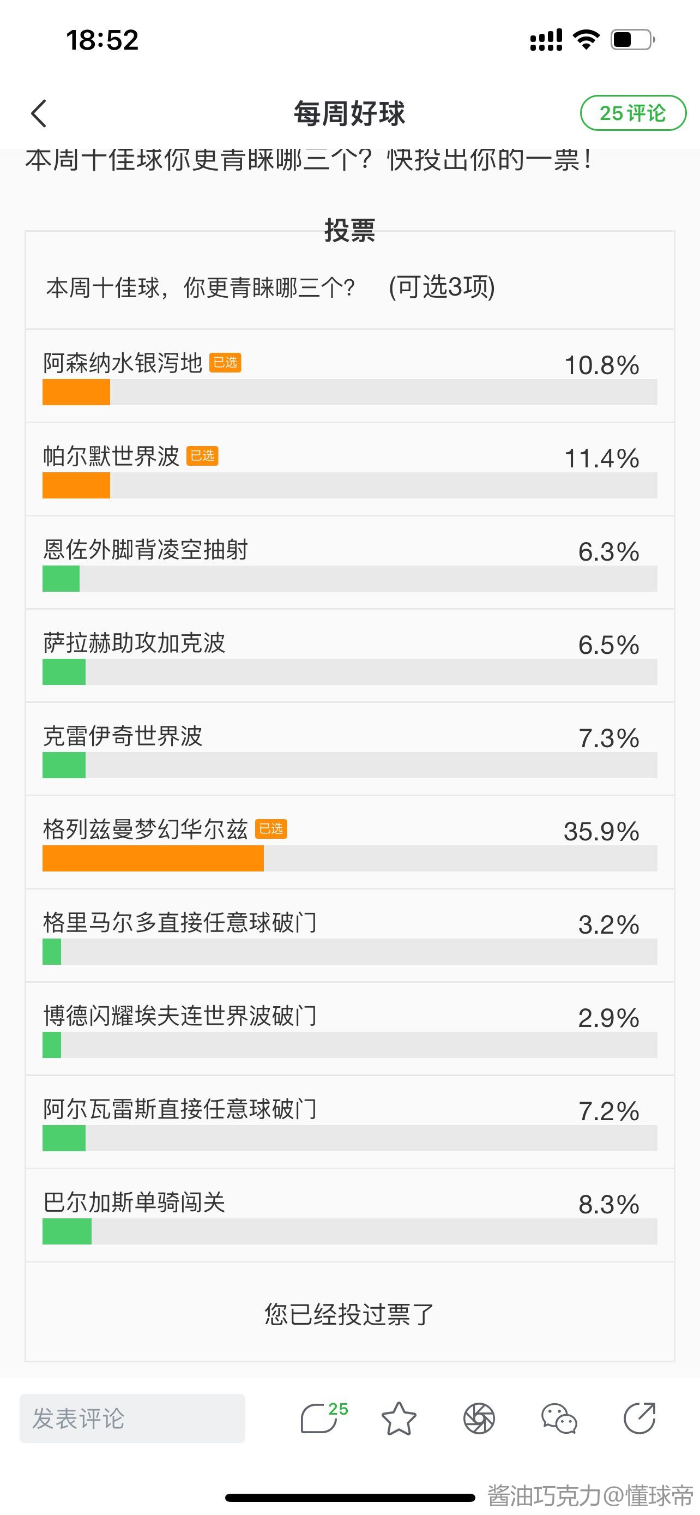Tap the camera shutter share icon
The height and width of the screenshot is (1515, 700).
pos(479,1418)
